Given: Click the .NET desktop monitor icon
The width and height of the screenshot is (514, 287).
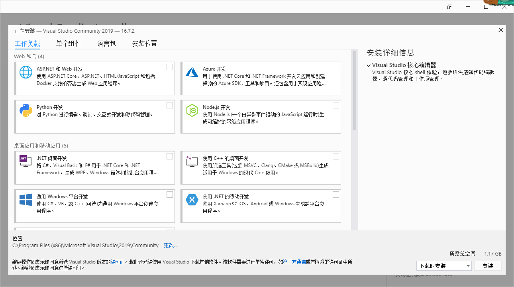Looking at the screenshot, I should [26, 161].
